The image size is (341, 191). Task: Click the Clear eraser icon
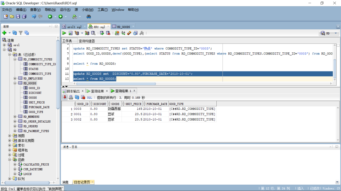(129, 33)
